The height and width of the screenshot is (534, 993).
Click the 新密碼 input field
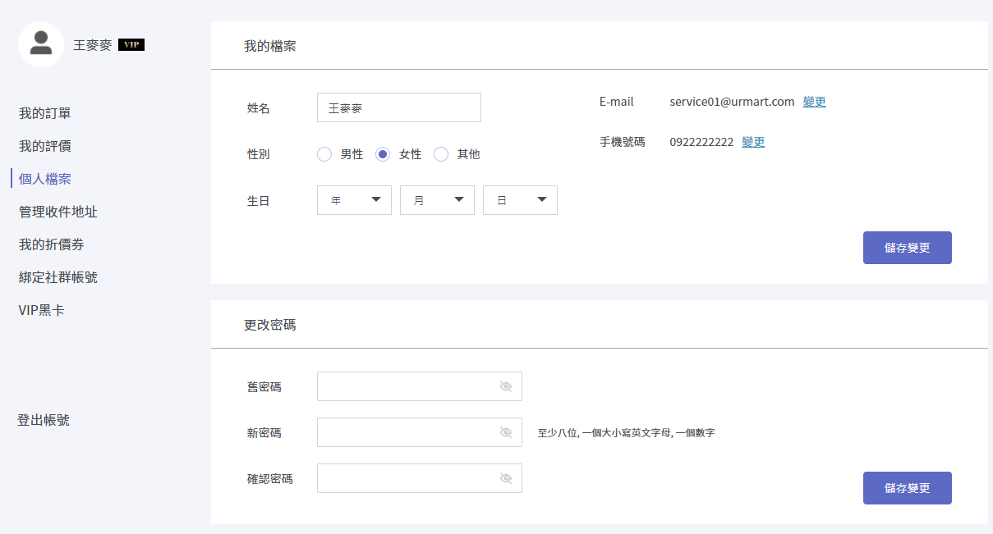pyautogui.click(x=420, y=432)
